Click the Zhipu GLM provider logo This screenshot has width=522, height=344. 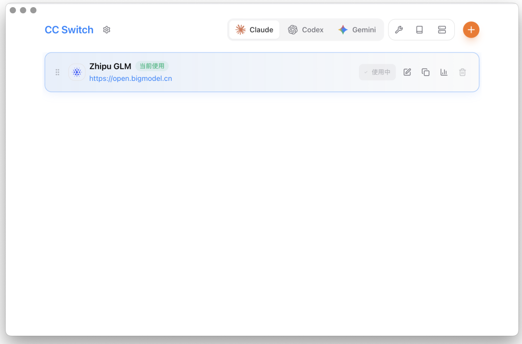pyautogui.click(x=77, y=72)
